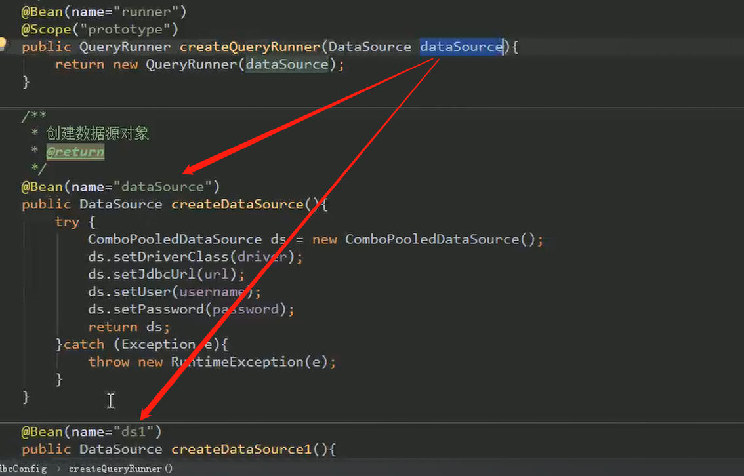Click the new ComboPooledDataSource() constructor call
The image size is (744, 476).
(428, 239)
